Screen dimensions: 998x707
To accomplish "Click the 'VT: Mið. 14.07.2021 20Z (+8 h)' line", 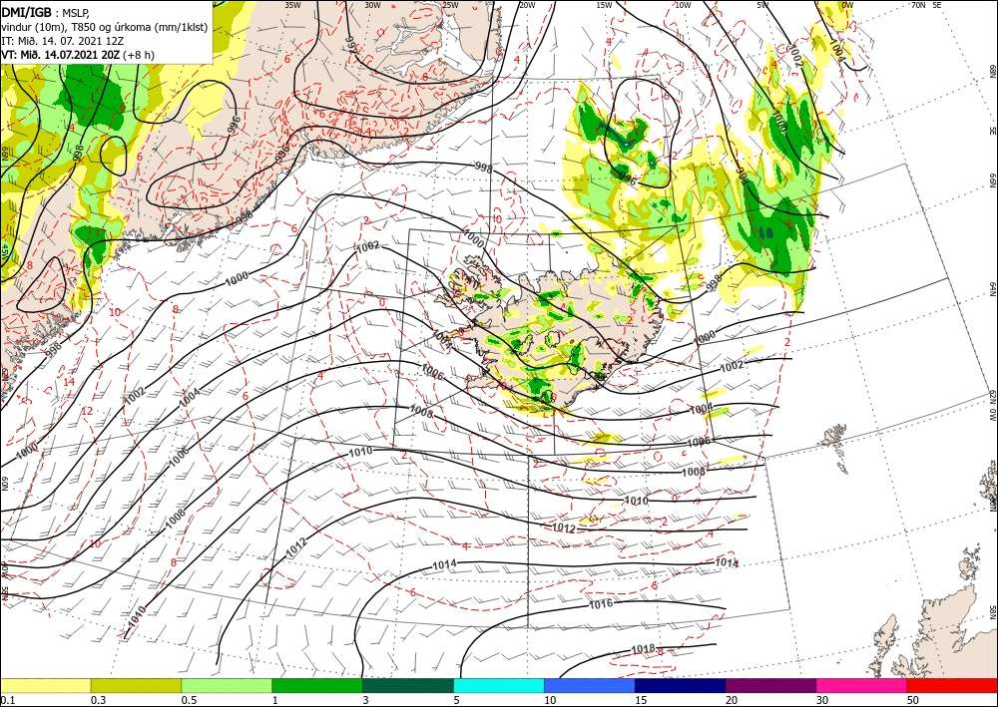I will (x=78, y=55).
